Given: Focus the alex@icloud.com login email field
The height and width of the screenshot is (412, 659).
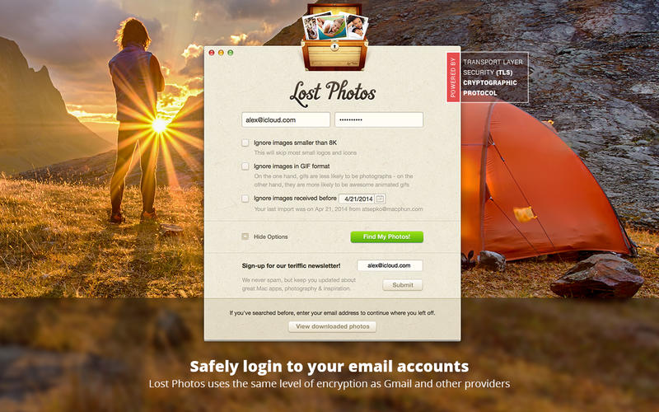Looking at the screenshot, I should click(286, 119).
